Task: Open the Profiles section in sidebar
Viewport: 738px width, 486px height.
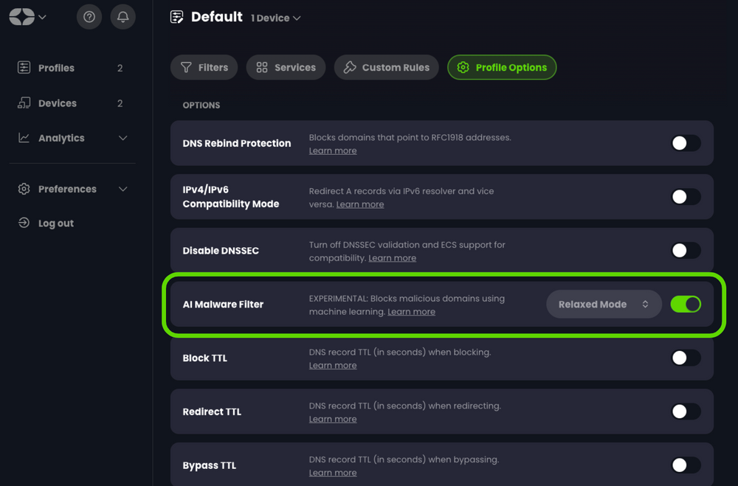Action: pos(55,68)
